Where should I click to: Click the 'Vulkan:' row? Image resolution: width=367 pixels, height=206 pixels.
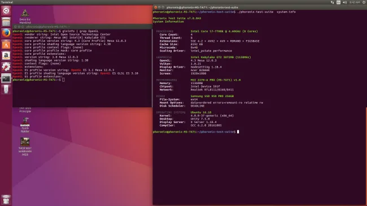point(180,64)
